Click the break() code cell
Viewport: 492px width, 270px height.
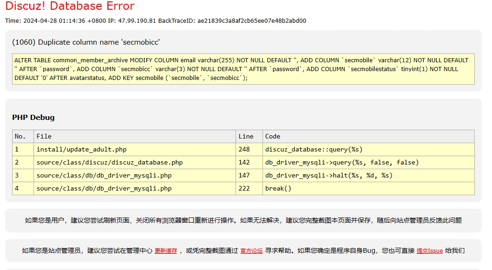(x=278, y=189)
